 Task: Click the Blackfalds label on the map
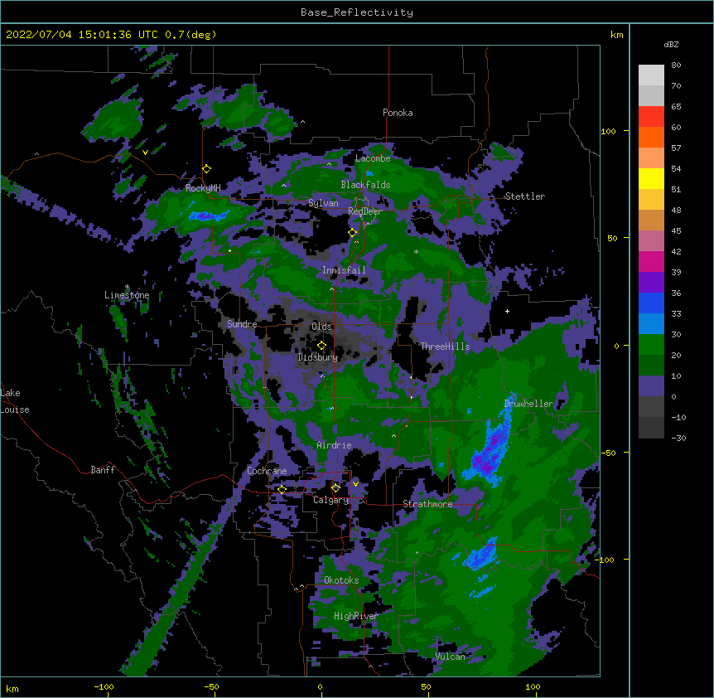[365, 185]
